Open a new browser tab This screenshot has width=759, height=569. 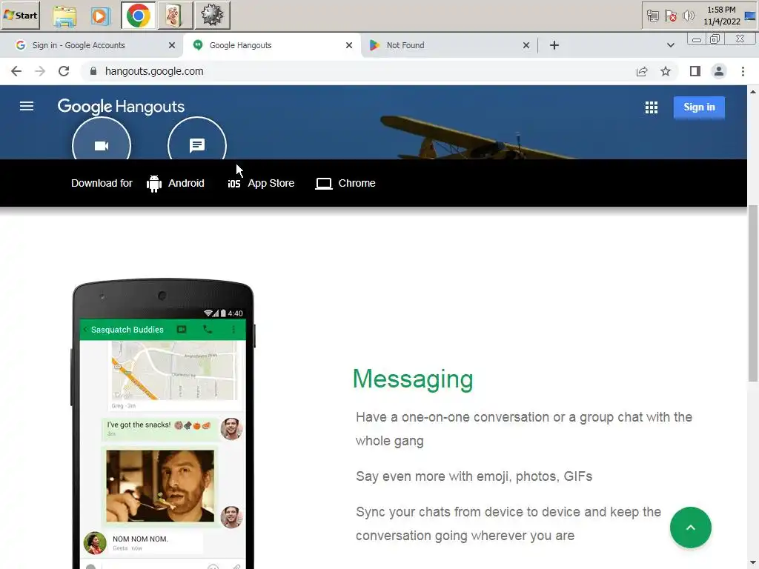pos(554,45)
